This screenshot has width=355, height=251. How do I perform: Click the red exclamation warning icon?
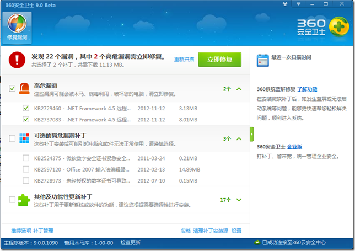(x=17, y=59)
